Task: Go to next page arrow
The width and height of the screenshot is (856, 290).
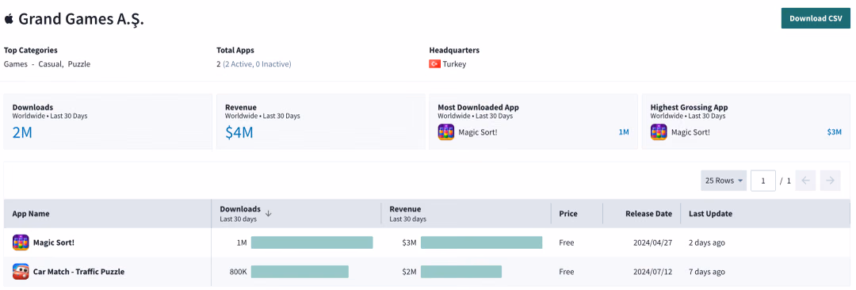Action: 831,181
